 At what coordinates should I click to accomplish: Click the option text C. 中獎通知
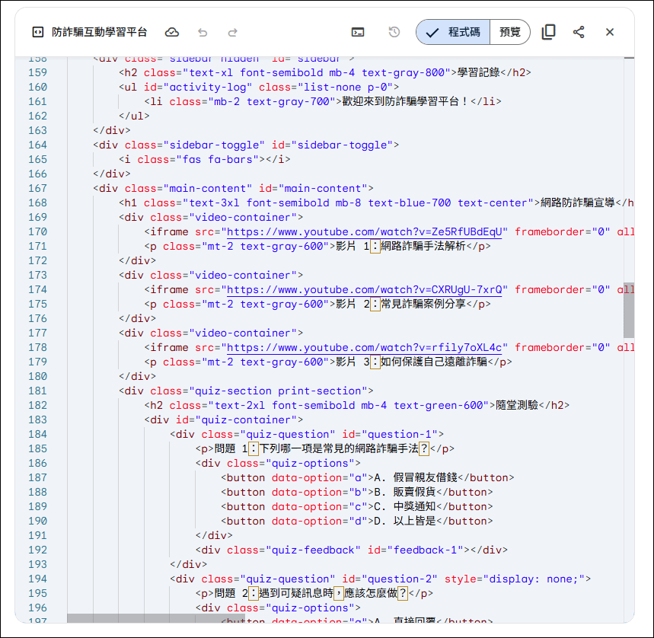[x=405, y=506]
